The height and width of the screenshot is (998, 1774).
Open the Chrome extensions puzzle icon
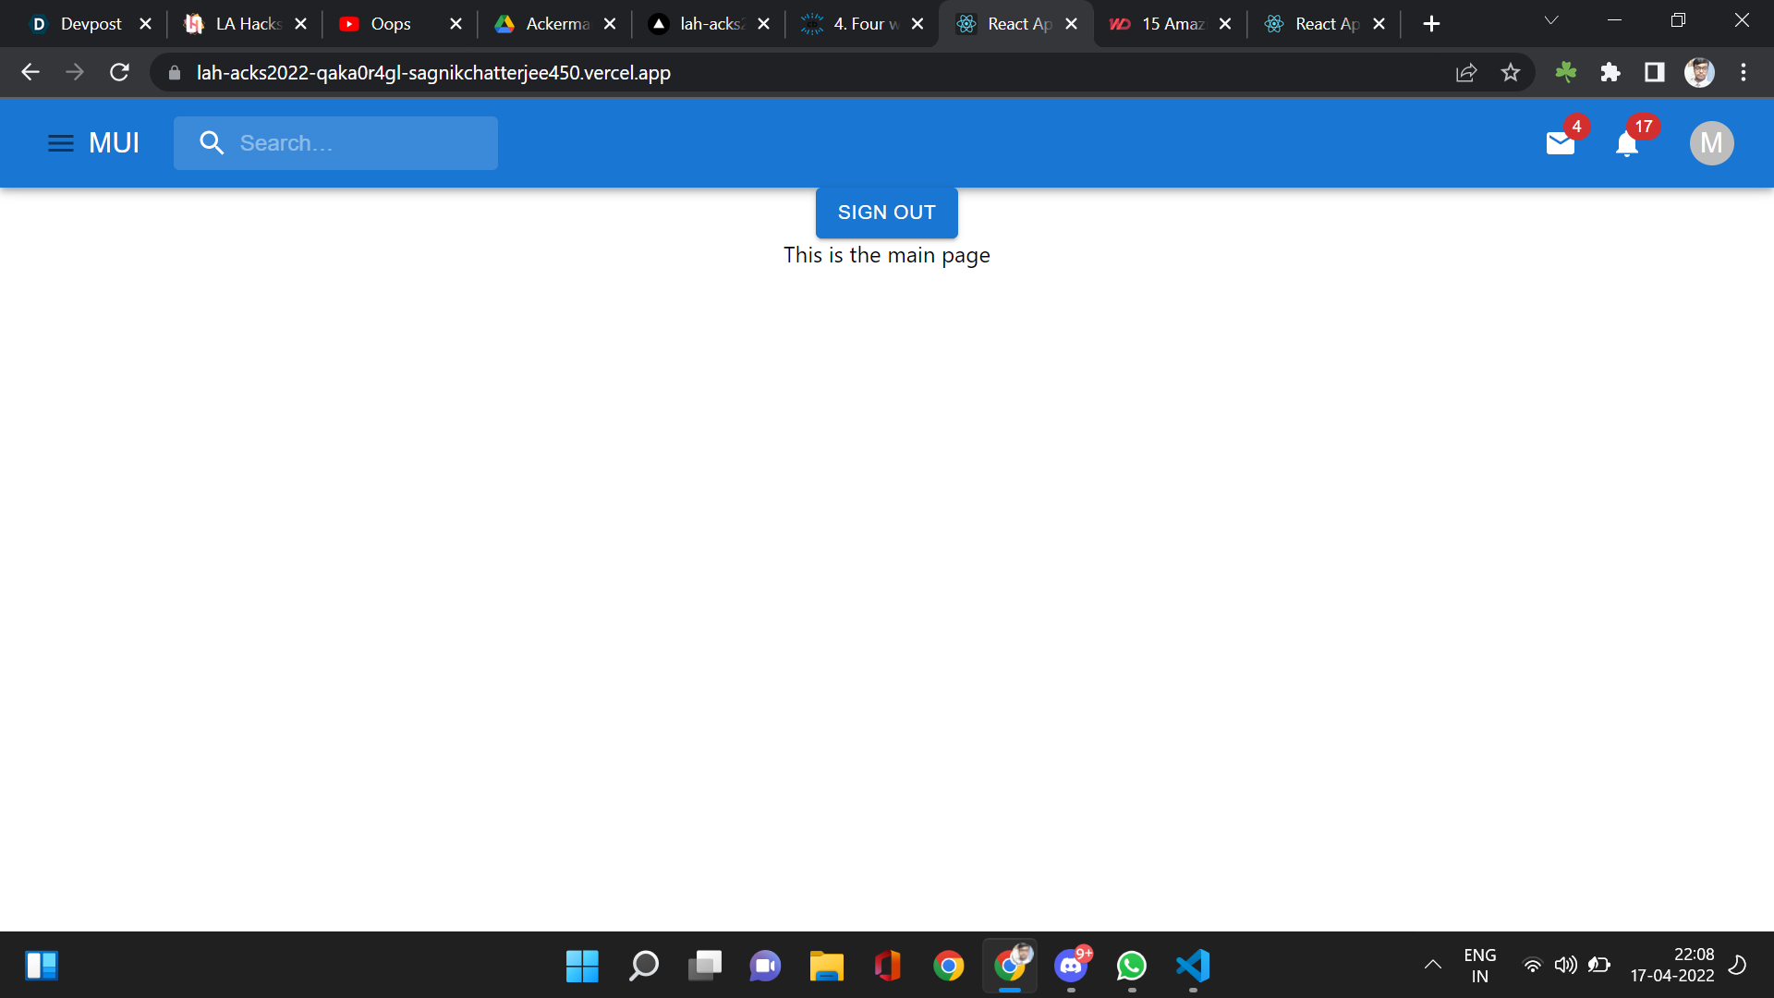pos(1610,73)
